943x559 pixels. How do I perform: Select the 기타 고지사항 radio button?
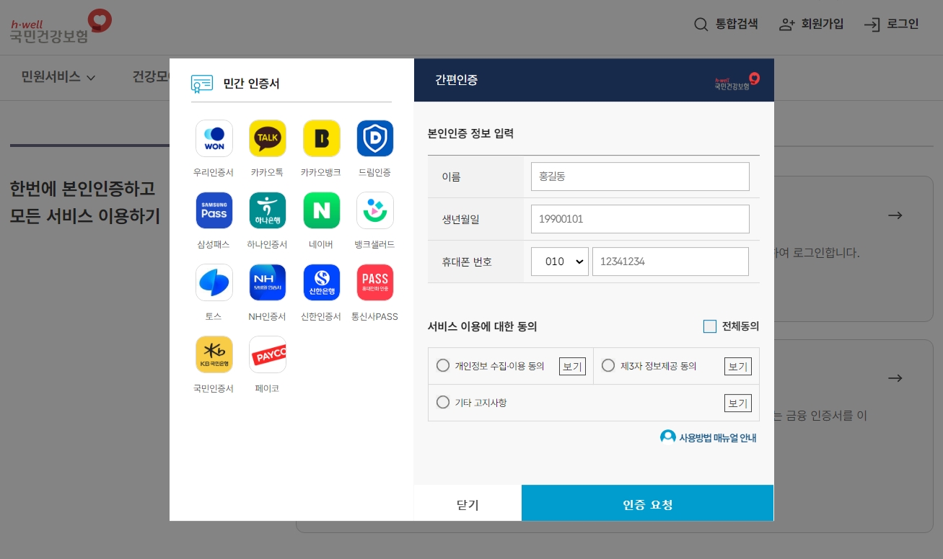coord(443,402)
